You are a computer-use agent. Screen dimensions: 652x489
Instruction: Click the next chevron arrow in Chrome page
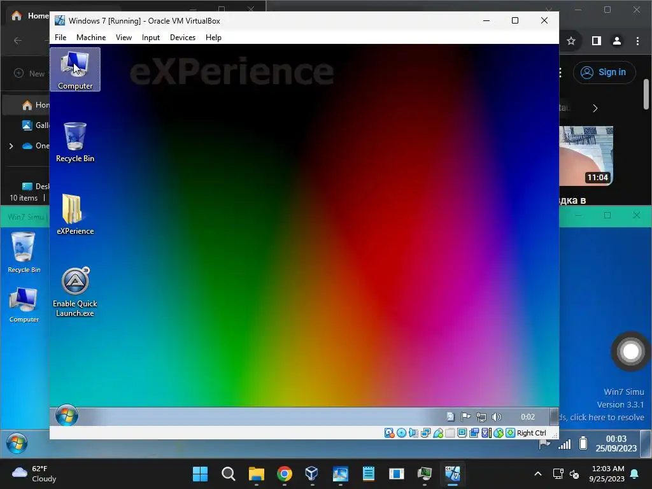coord(595,108)
